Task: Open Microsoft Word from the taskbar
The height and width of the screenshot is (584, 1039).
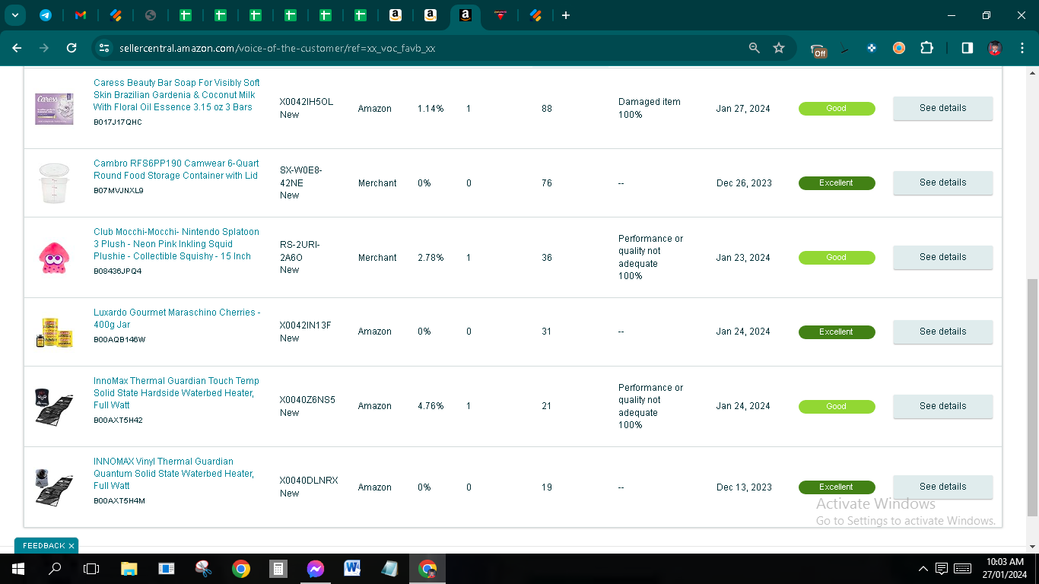Action: coord(352,568)
